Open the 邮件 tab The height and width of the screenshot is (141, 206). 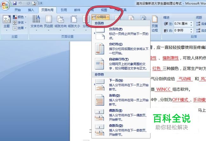pos(77,10)
